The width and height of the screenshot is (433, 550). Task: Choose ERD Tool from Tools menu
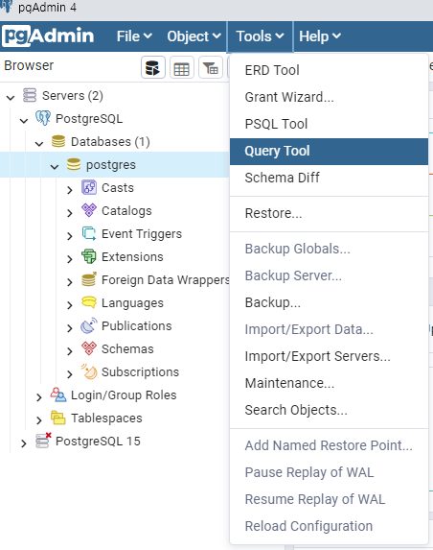[x=329, y=70]
